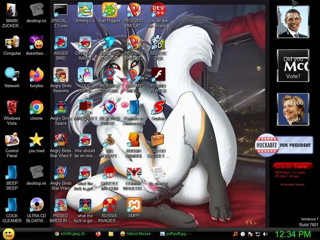Click the Huckabee For President badge
320x240 pixels.
[284, 145]
